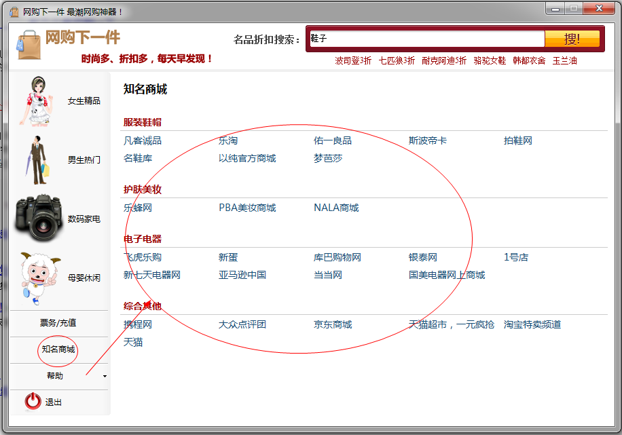The image size is (622, 435).
Task: Open the 数码家电 camera icon
Action: pyautogui.click(x=39, y=218)
